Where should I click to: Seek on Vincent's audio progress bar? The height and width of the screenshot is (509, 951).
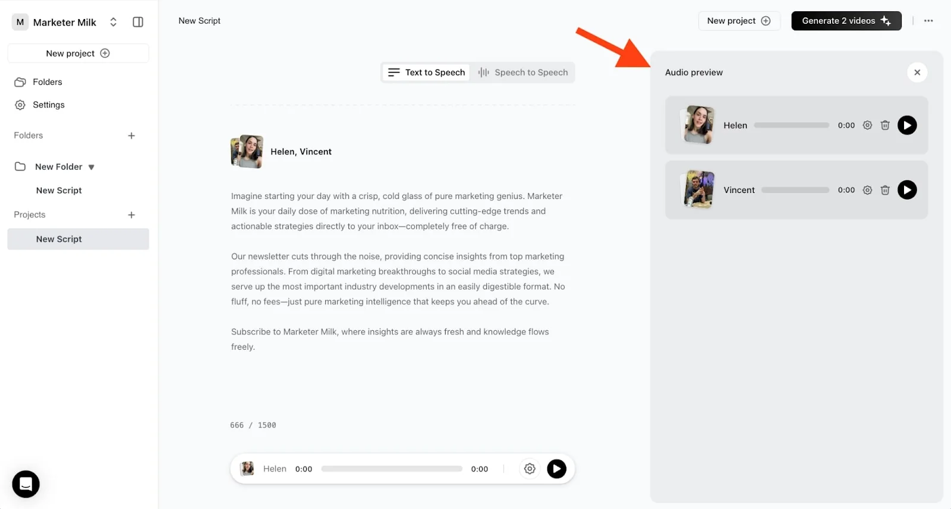point(795,190)
